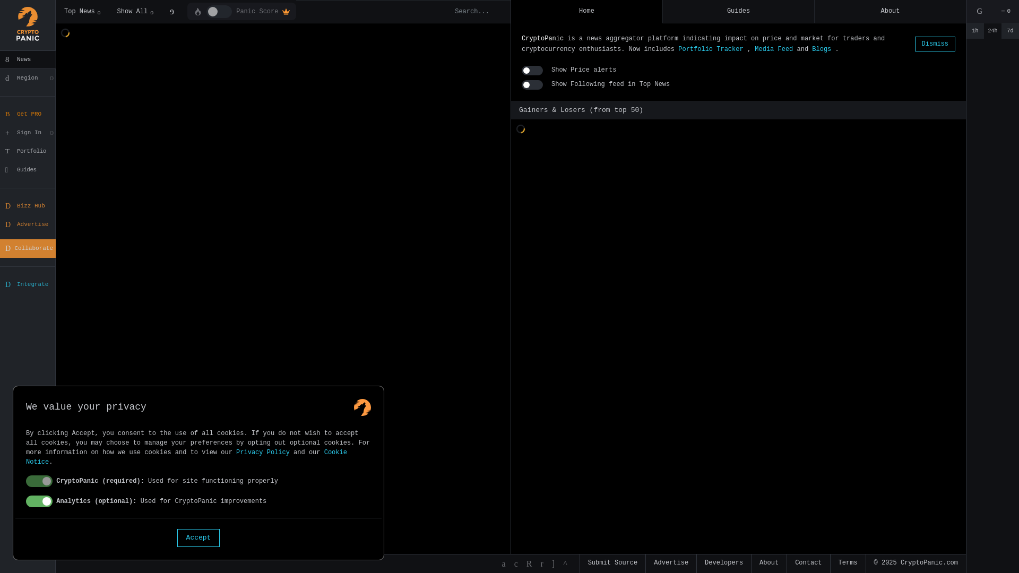The width and height of the screenshot is (1019, 573).
Task: Click the Portfolio label in the sidebar
Action: 31,152
